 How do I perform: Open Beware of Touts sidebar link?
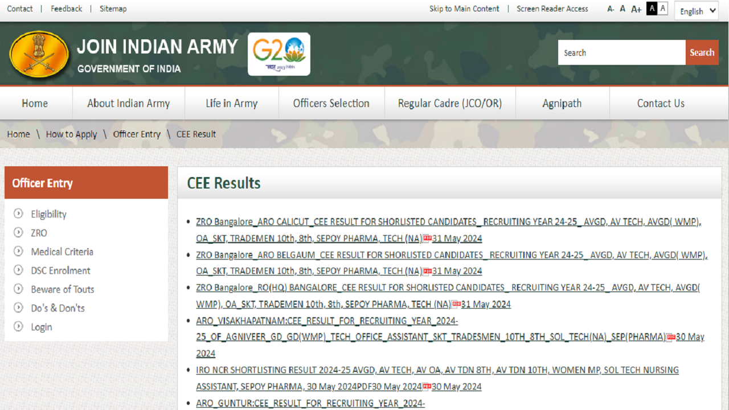point(63,289)
